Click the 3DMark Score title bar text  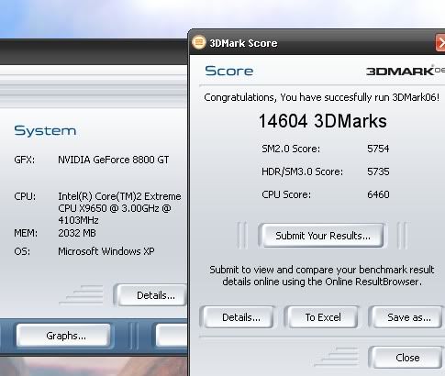click(243, 43)
